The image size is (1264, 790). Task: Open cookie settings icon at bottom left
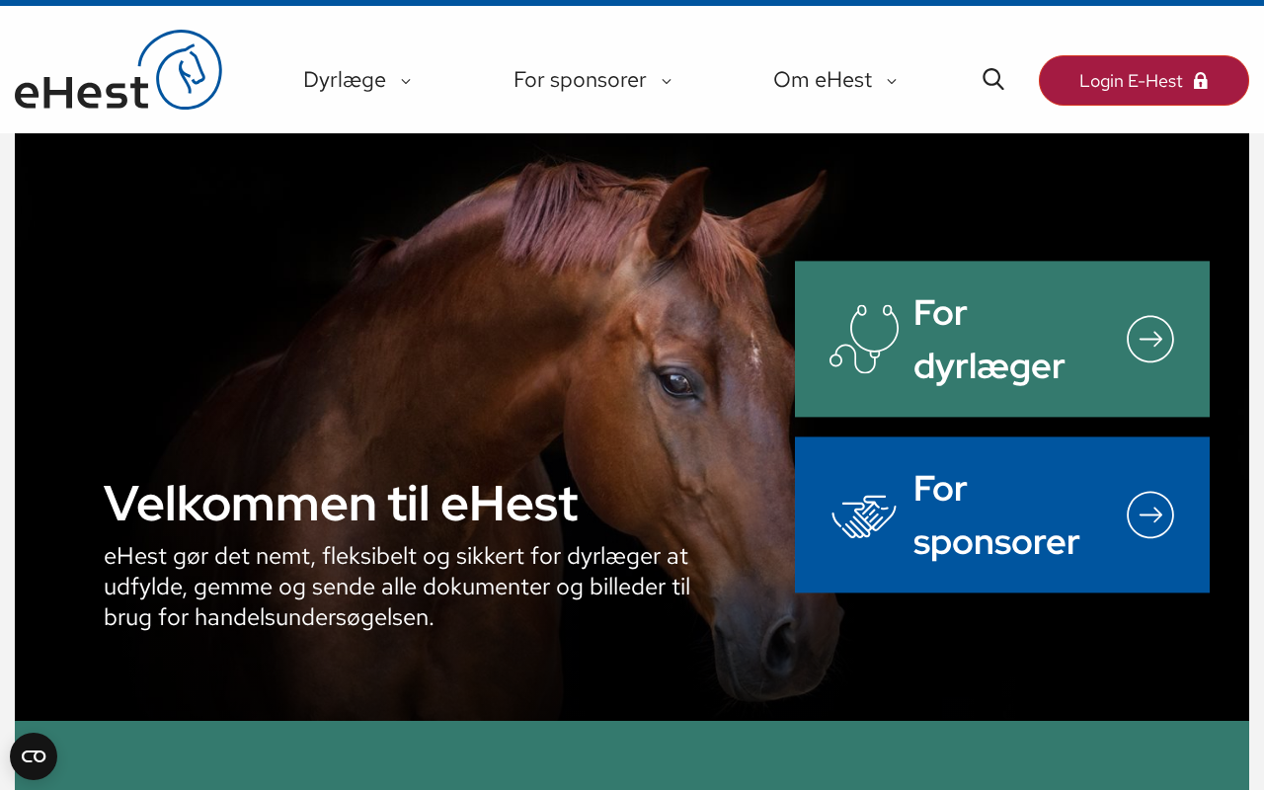pos(34,756)
